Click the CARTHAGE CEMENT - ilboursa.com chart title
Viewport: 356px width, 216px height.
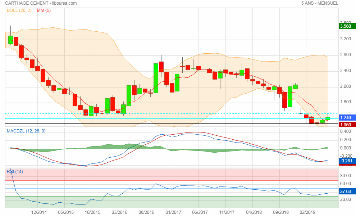[41, 3]
